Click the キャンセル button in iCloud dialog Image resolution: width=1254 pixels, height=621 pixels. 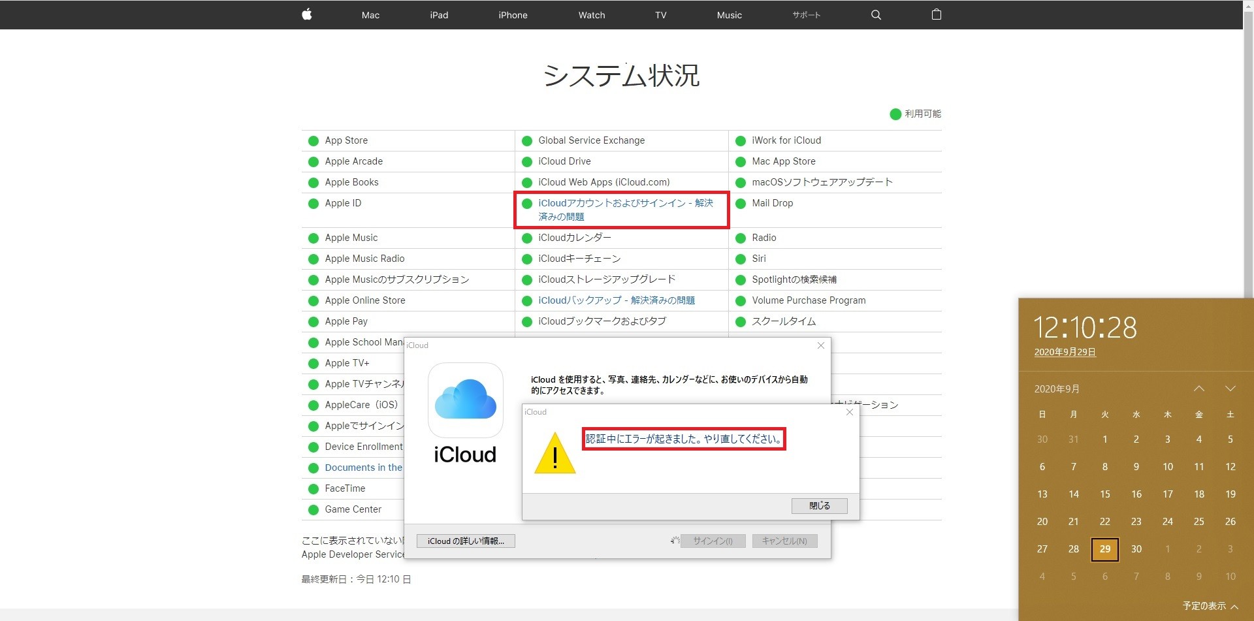pos(784,541)
